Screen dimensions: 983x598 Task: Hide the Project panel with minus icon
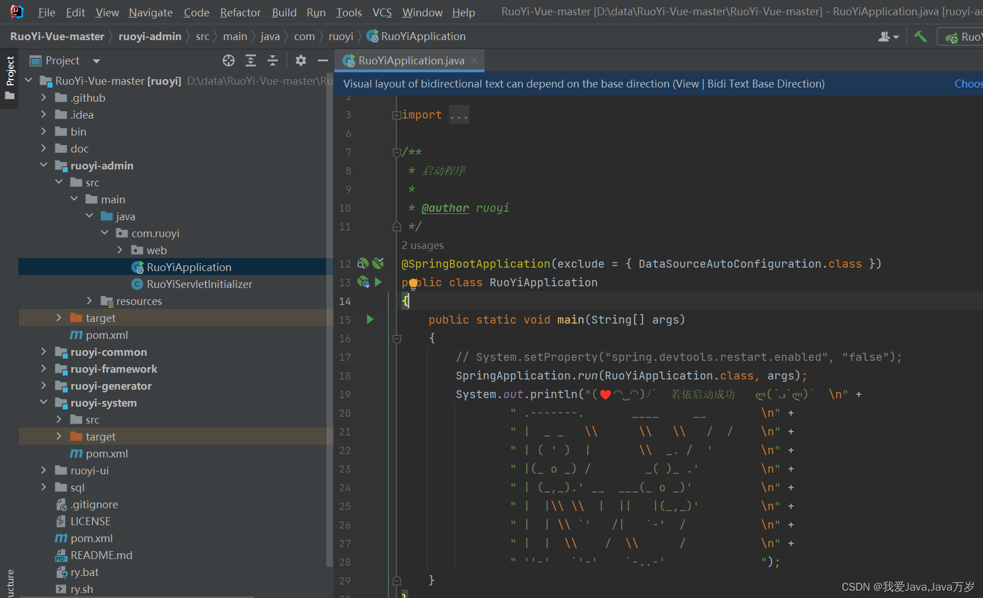[323, 60]
